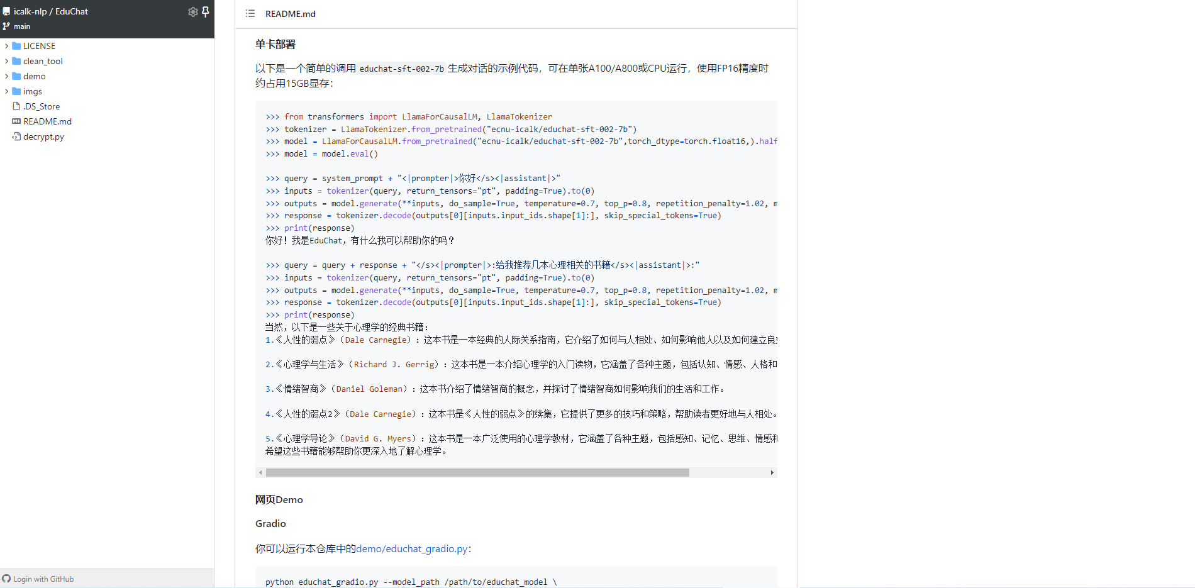Click the GitHub logo next to Login with GitHub
The height and width of the screenshot is (588, 1195).
click(x=6, y=579)
